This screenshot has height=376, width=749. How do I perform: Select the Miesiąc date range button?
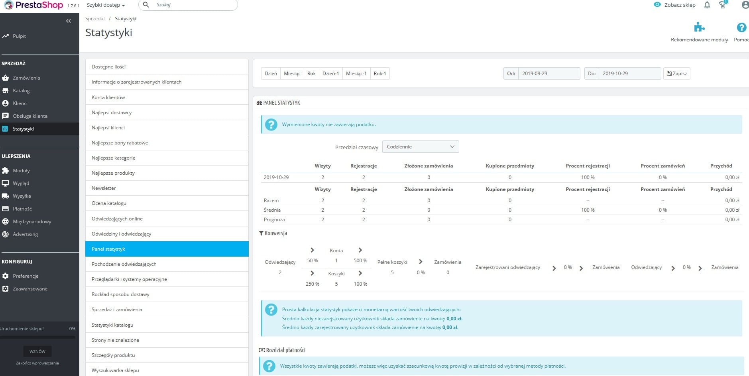click(292, 74)
